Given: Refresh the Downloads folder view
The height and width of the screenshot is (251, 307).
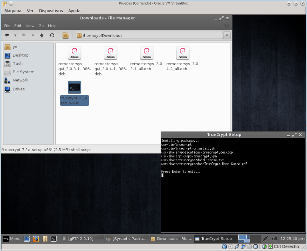Looking at the screenshot, I should click(x=52, y=35).
